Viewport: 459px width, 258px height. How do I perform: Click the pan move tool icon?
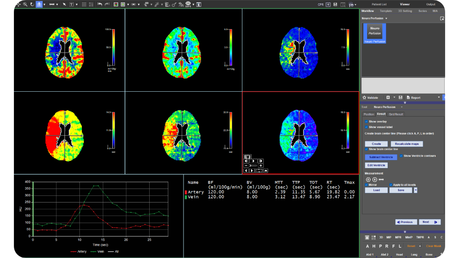(x=18, y=4)
